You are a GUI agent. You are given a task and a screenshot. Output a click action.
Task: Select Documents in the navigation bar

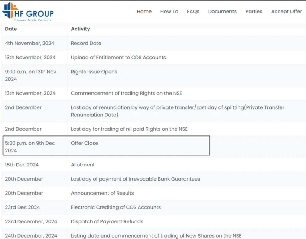pos(222,11)
